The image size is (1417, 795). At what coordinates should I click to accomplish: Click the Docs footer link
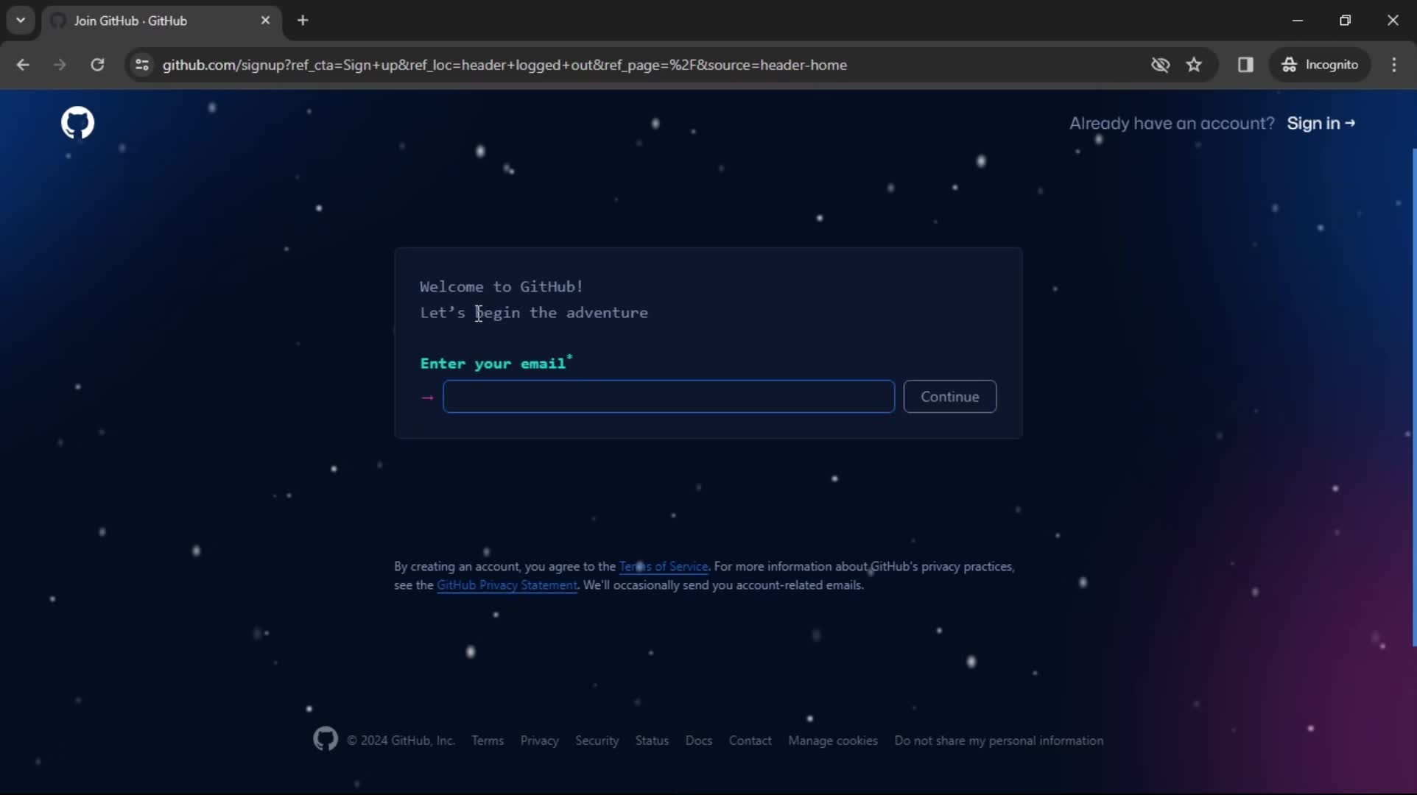coord(699,741)
